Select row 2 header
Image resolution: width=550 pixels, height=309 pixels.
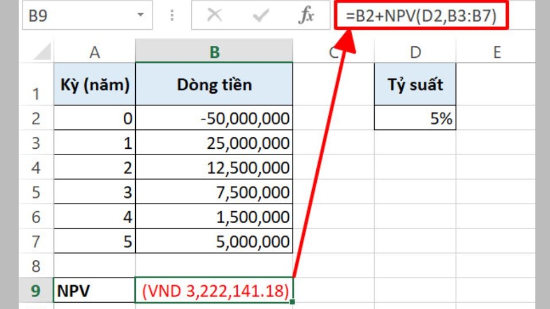click(36, 118)
